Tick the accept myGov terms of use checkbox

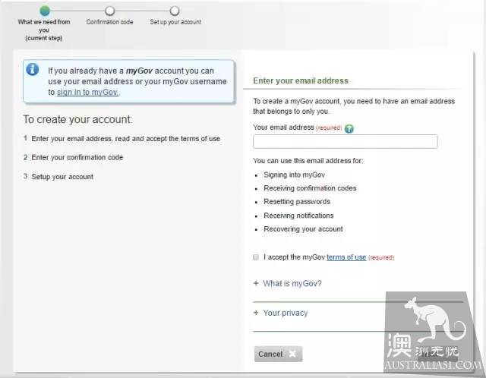click(x=256, y=257)
